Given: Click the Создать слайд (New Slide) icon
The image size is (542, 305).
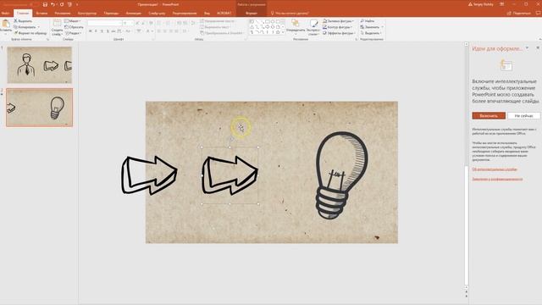Looking at the screenshot, I should click(57, 23).
